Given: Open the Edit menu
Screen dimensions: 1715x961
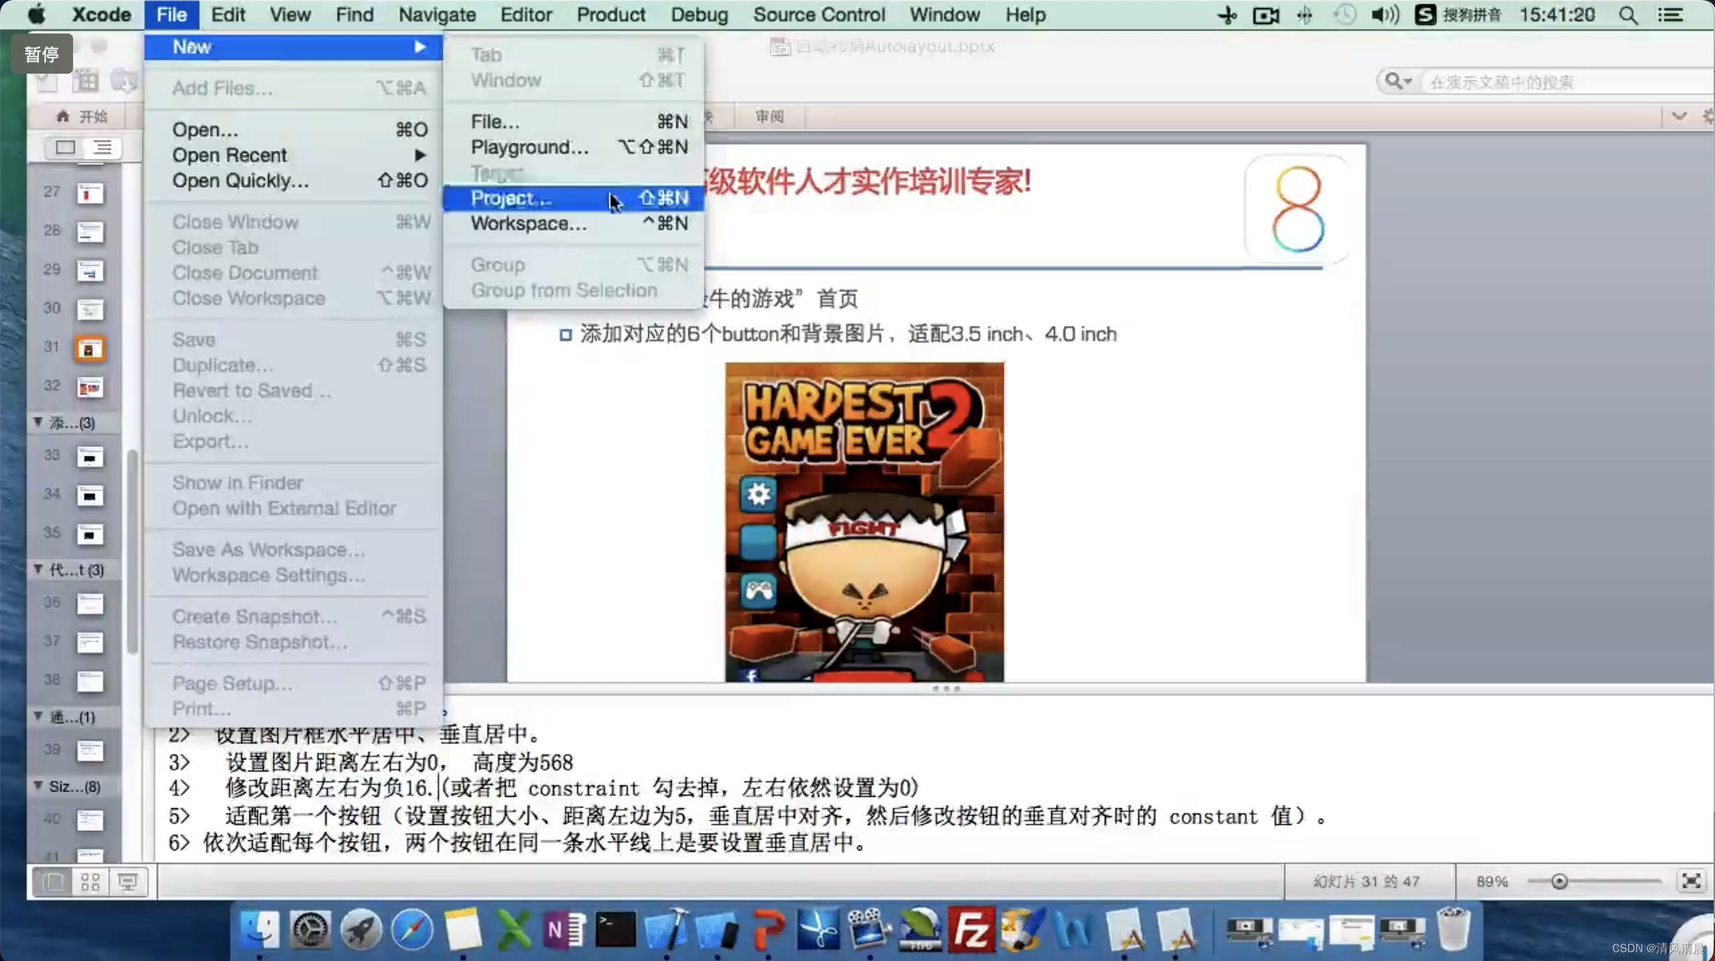Looking at the screenshot, I should coord(228,15).
